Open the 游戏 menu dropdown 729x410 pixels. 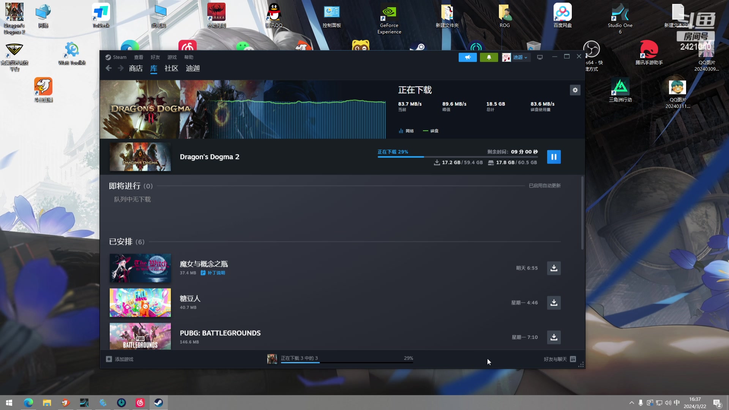point(172,57)
